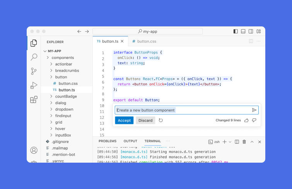The image size is (292, 189).
Task: Close the terminal panel
Action: [260, 142]
